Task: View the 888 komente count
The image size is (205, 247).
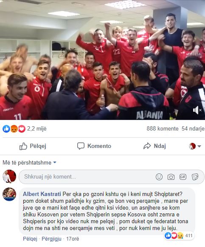Action: 163,128
